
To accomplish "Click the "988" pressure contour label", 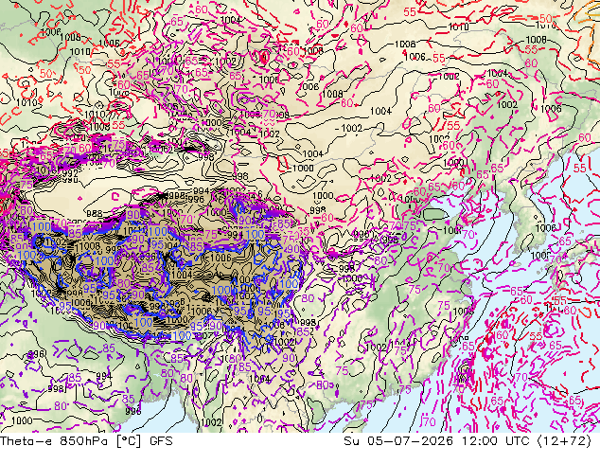I will 95,214.
